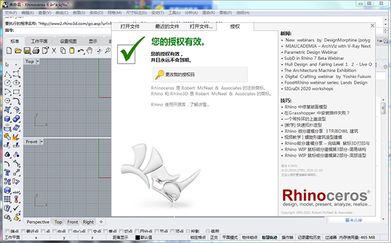Select the Polyline tool in sidebar
This screenshot has height=243, width=391.
point(7,74)
